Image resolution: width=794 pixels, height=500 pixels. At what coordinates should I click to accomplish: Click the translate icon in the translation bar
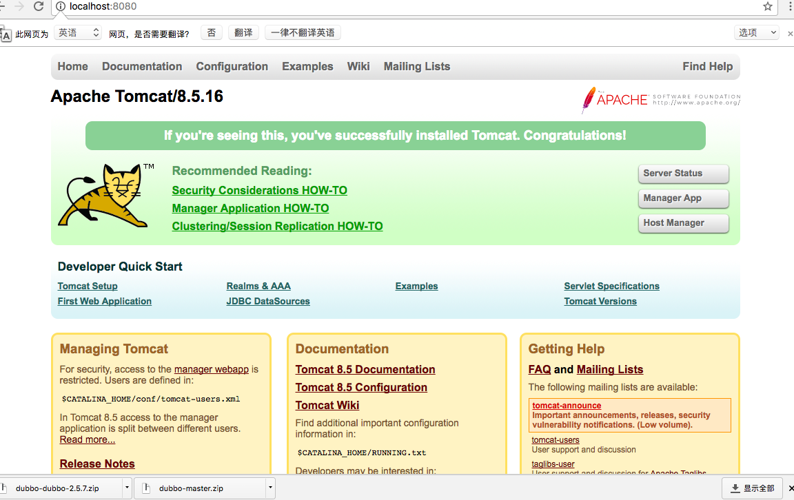coord(6,35)
